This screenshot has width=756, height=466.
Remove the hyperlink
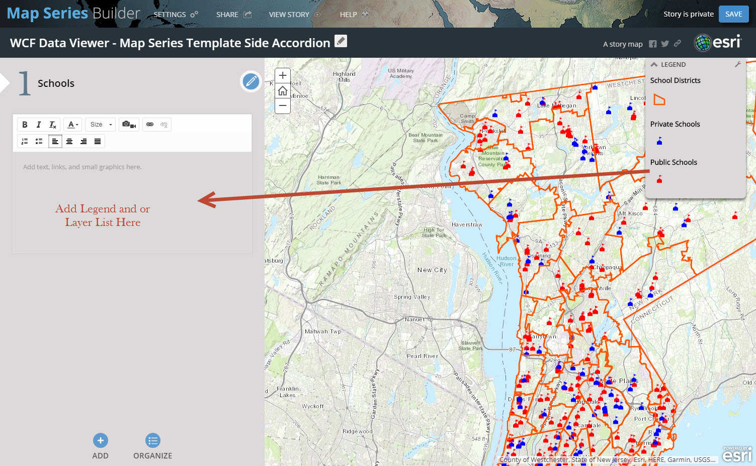[164, 125]
